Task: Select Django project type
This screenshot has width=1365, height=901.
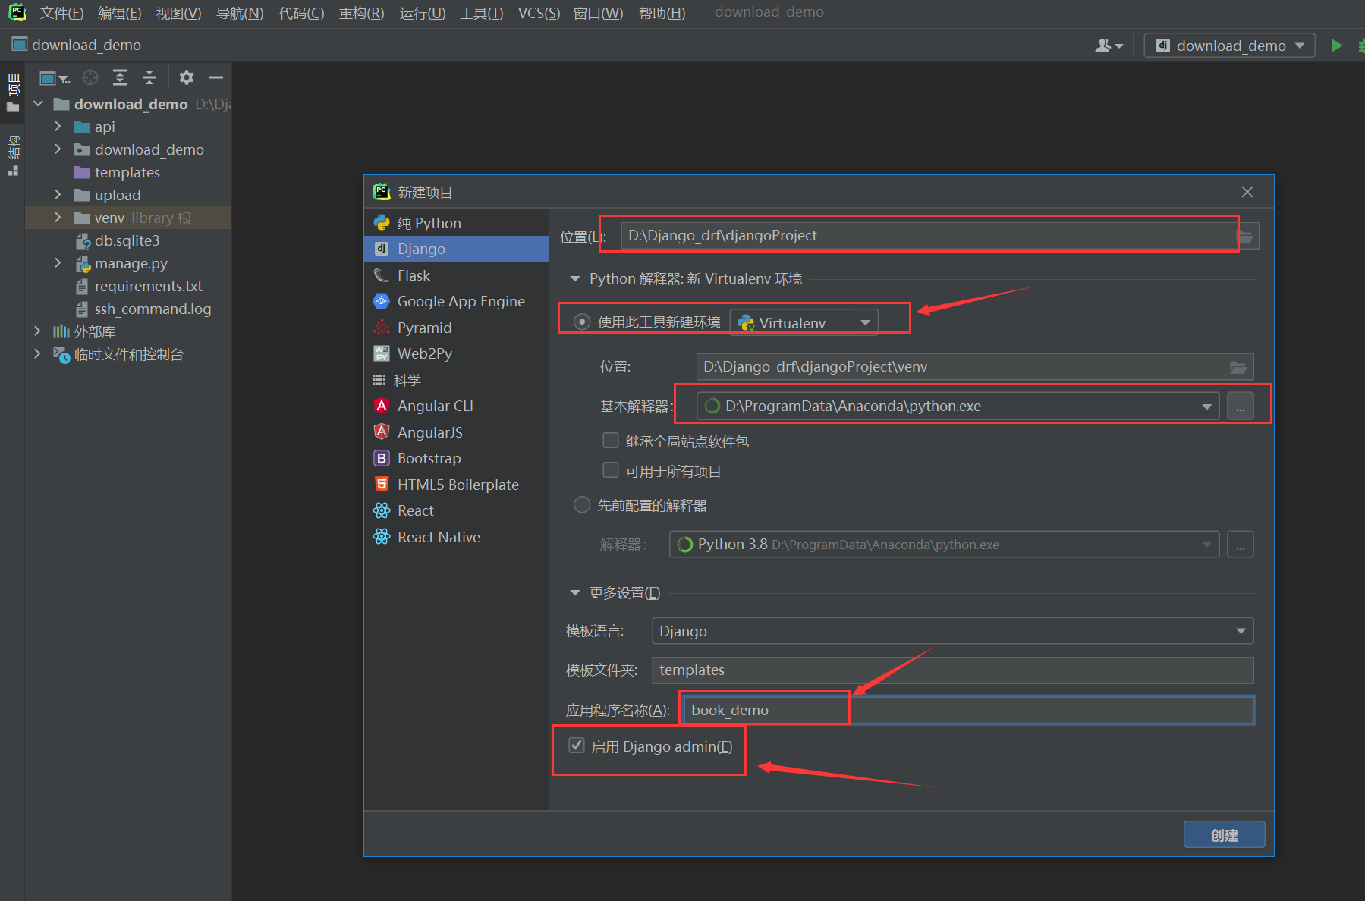Action: click(456, 249)
